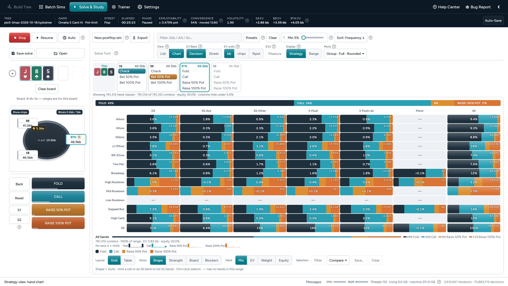Click the Save solve button

[22, 53]
